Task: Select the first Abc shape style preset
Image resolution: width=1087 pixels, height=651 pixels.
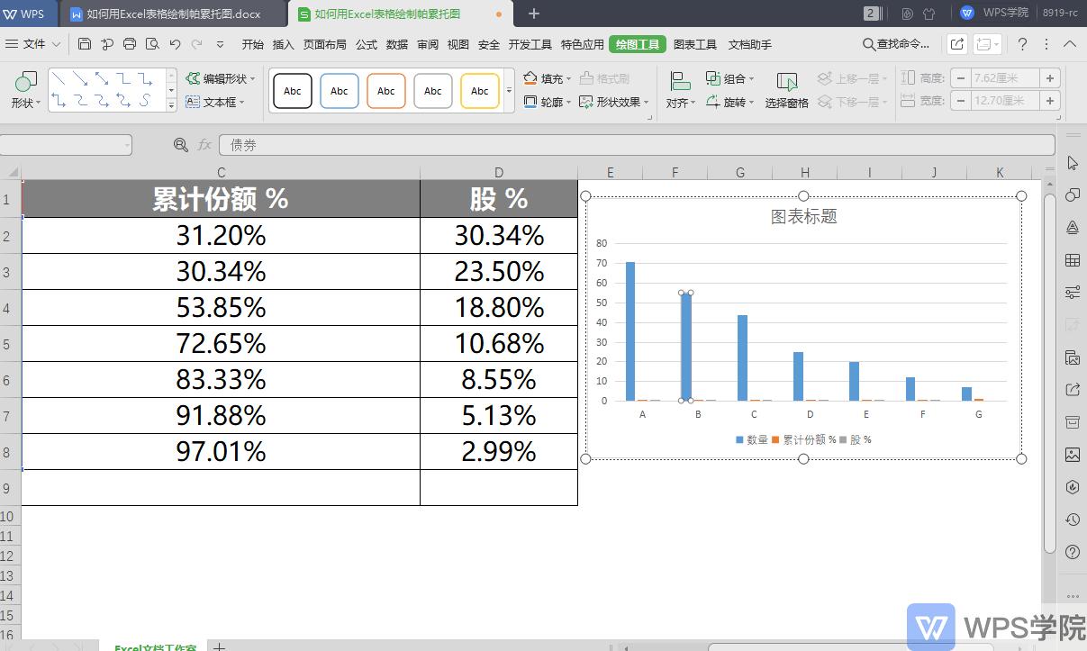Action: tap(292, 90)
